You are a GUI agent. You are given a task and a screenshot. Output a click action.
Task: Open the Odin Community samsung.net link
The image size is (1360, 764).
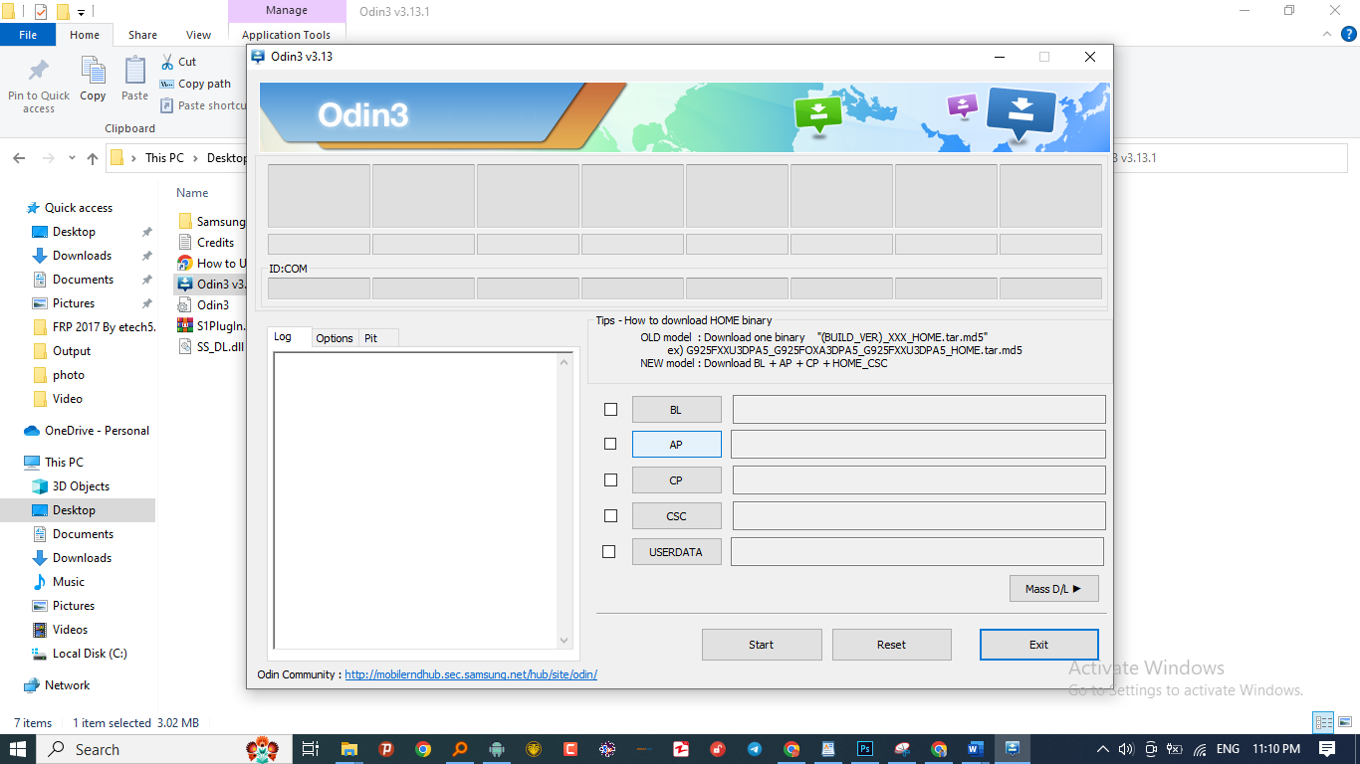[471, 674]
